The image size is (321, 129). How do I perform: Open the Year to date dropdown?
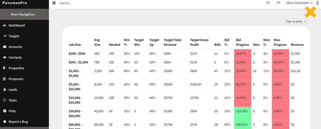(x=296, y=21)
